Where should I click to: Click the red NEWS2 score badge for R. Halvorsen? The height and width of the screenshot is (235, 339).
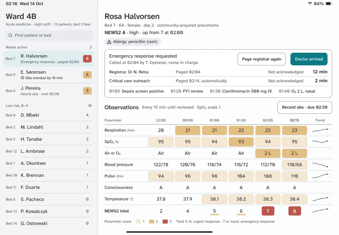point(87,59)
